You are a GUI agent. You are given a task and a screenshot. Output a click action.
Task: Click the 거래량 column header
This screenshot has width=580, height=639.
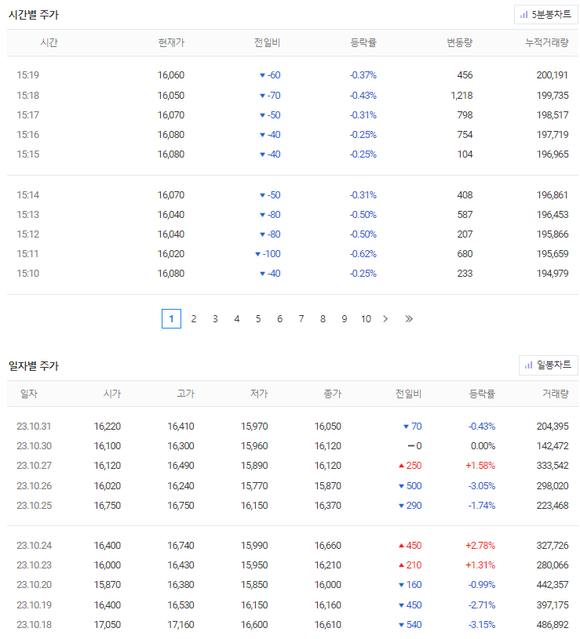pos(555,394)
